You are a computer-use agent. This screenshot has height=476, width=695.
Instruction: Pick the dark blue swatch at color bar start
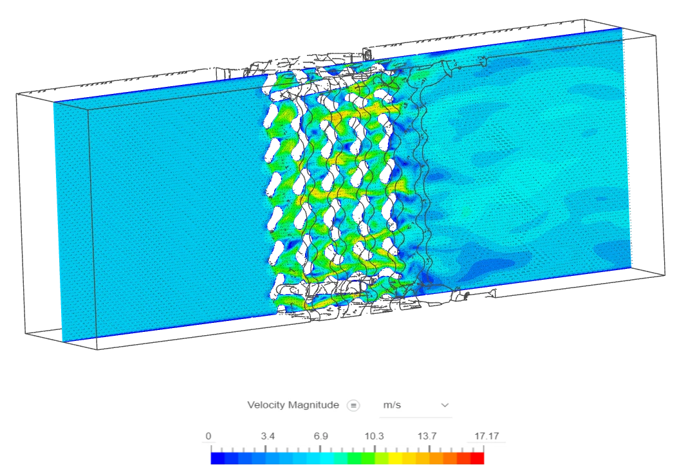coord(216,459)
